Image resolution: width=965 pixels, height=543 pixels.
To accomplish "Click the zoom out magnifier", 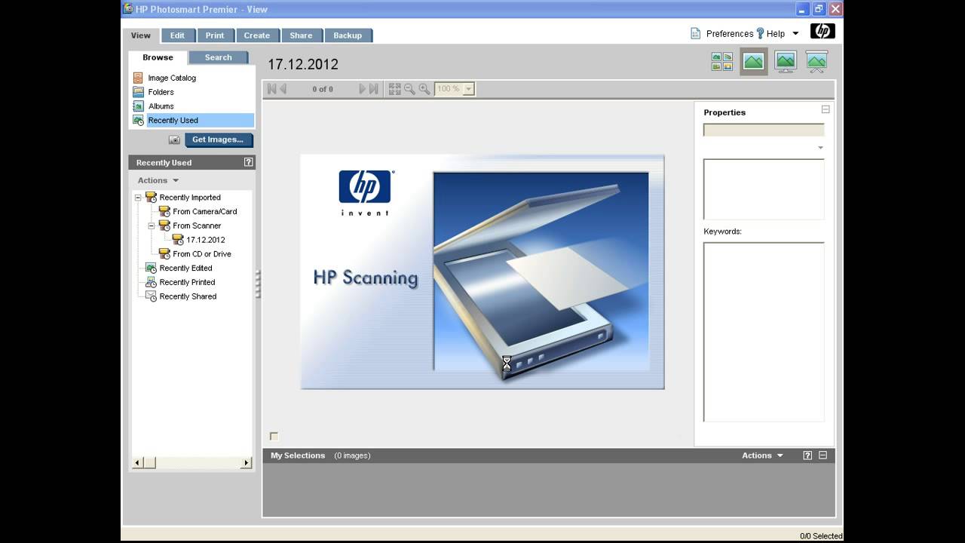I will point(409,89).
